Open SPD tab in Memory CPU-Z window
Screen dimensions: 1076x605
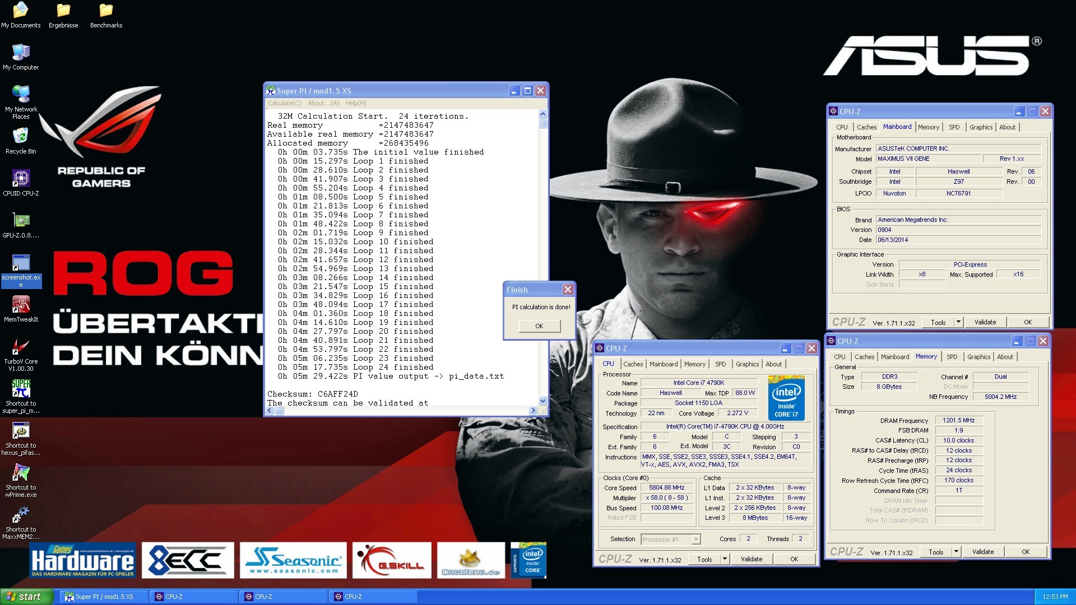[x=952, y=357]
